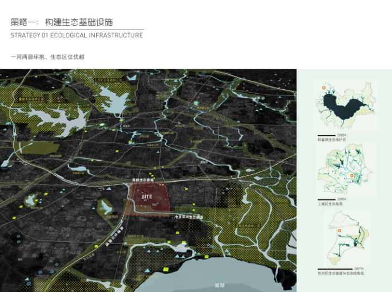This screenshot has height=292, width=392.
Task: Open the 主城区生态格局 thumbnail map
Action: [343, 170]
